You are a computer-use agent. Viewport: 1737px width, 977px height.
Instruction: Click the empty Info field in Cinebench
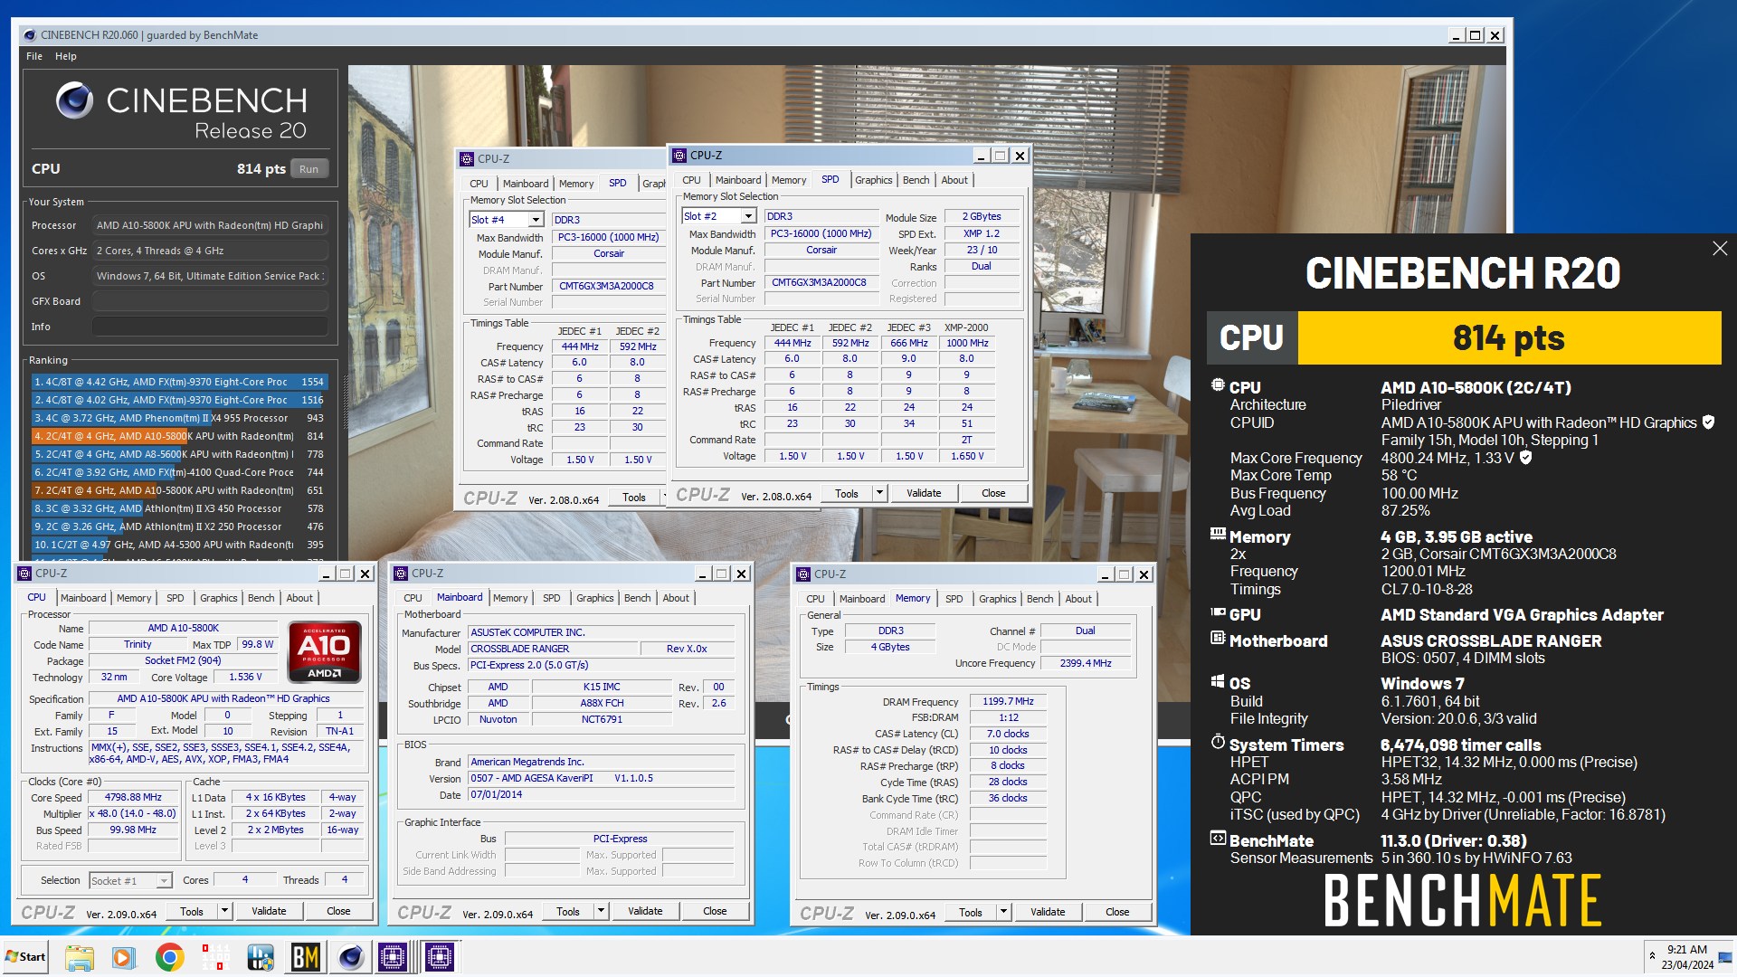[210, 327]
